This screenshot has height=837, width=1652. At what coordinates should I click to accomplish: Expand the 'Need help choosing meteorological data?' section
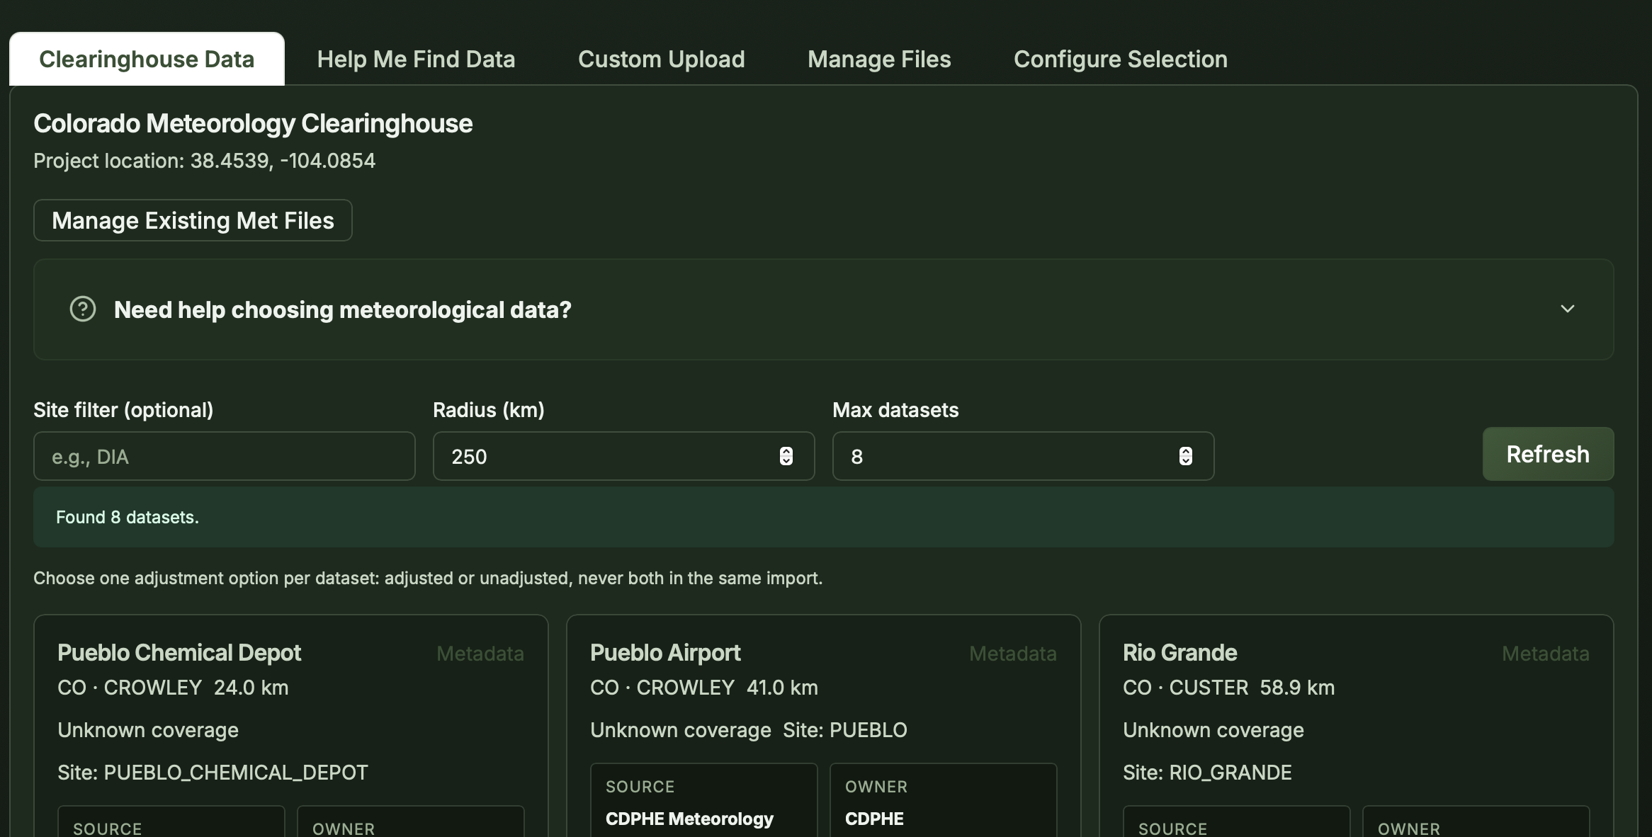pos(342,310)
